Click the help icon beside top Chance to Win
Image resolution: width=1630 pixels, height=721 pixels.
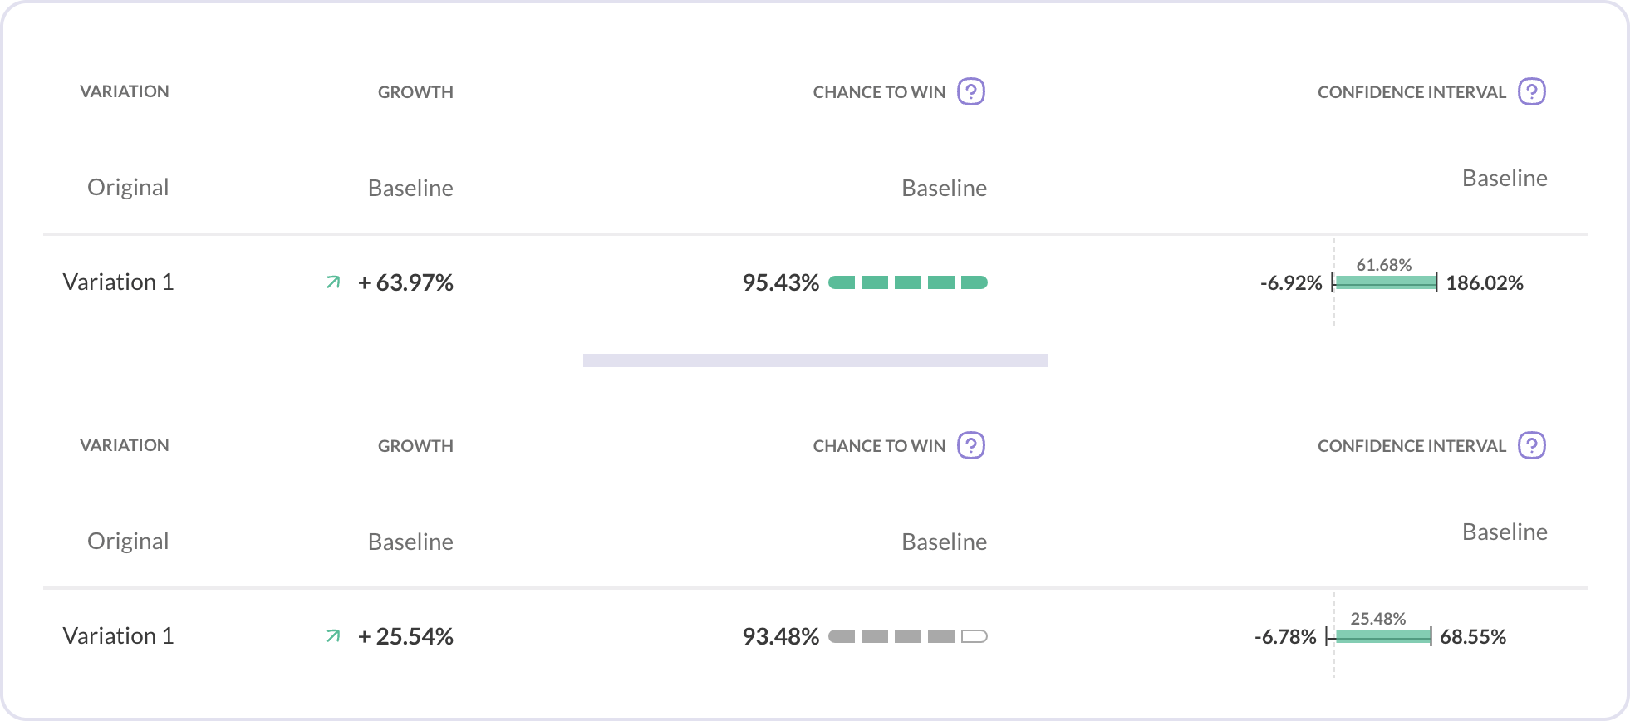[x=970, y=91]
